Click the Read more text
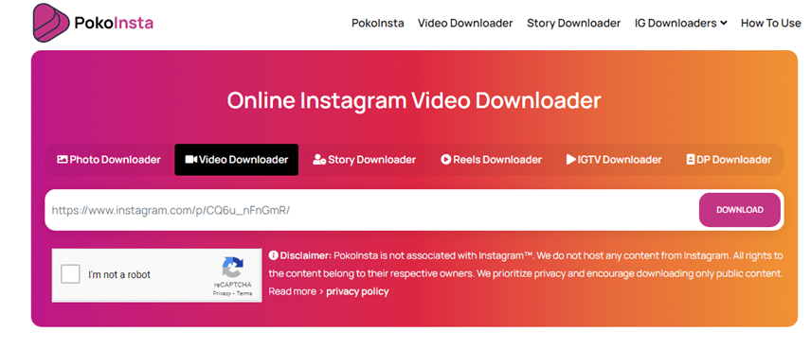 pyautogui.click(x=292, y=291)
